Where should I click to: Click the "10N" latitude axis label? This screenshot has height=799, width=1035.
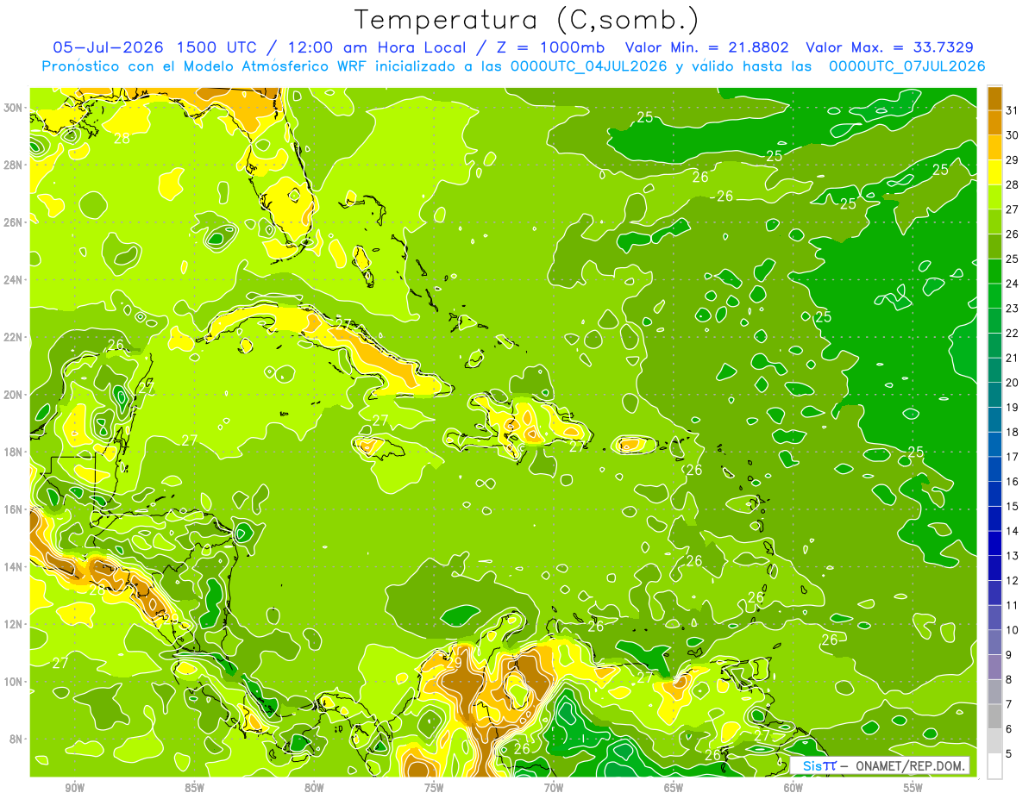pos(12,682)
